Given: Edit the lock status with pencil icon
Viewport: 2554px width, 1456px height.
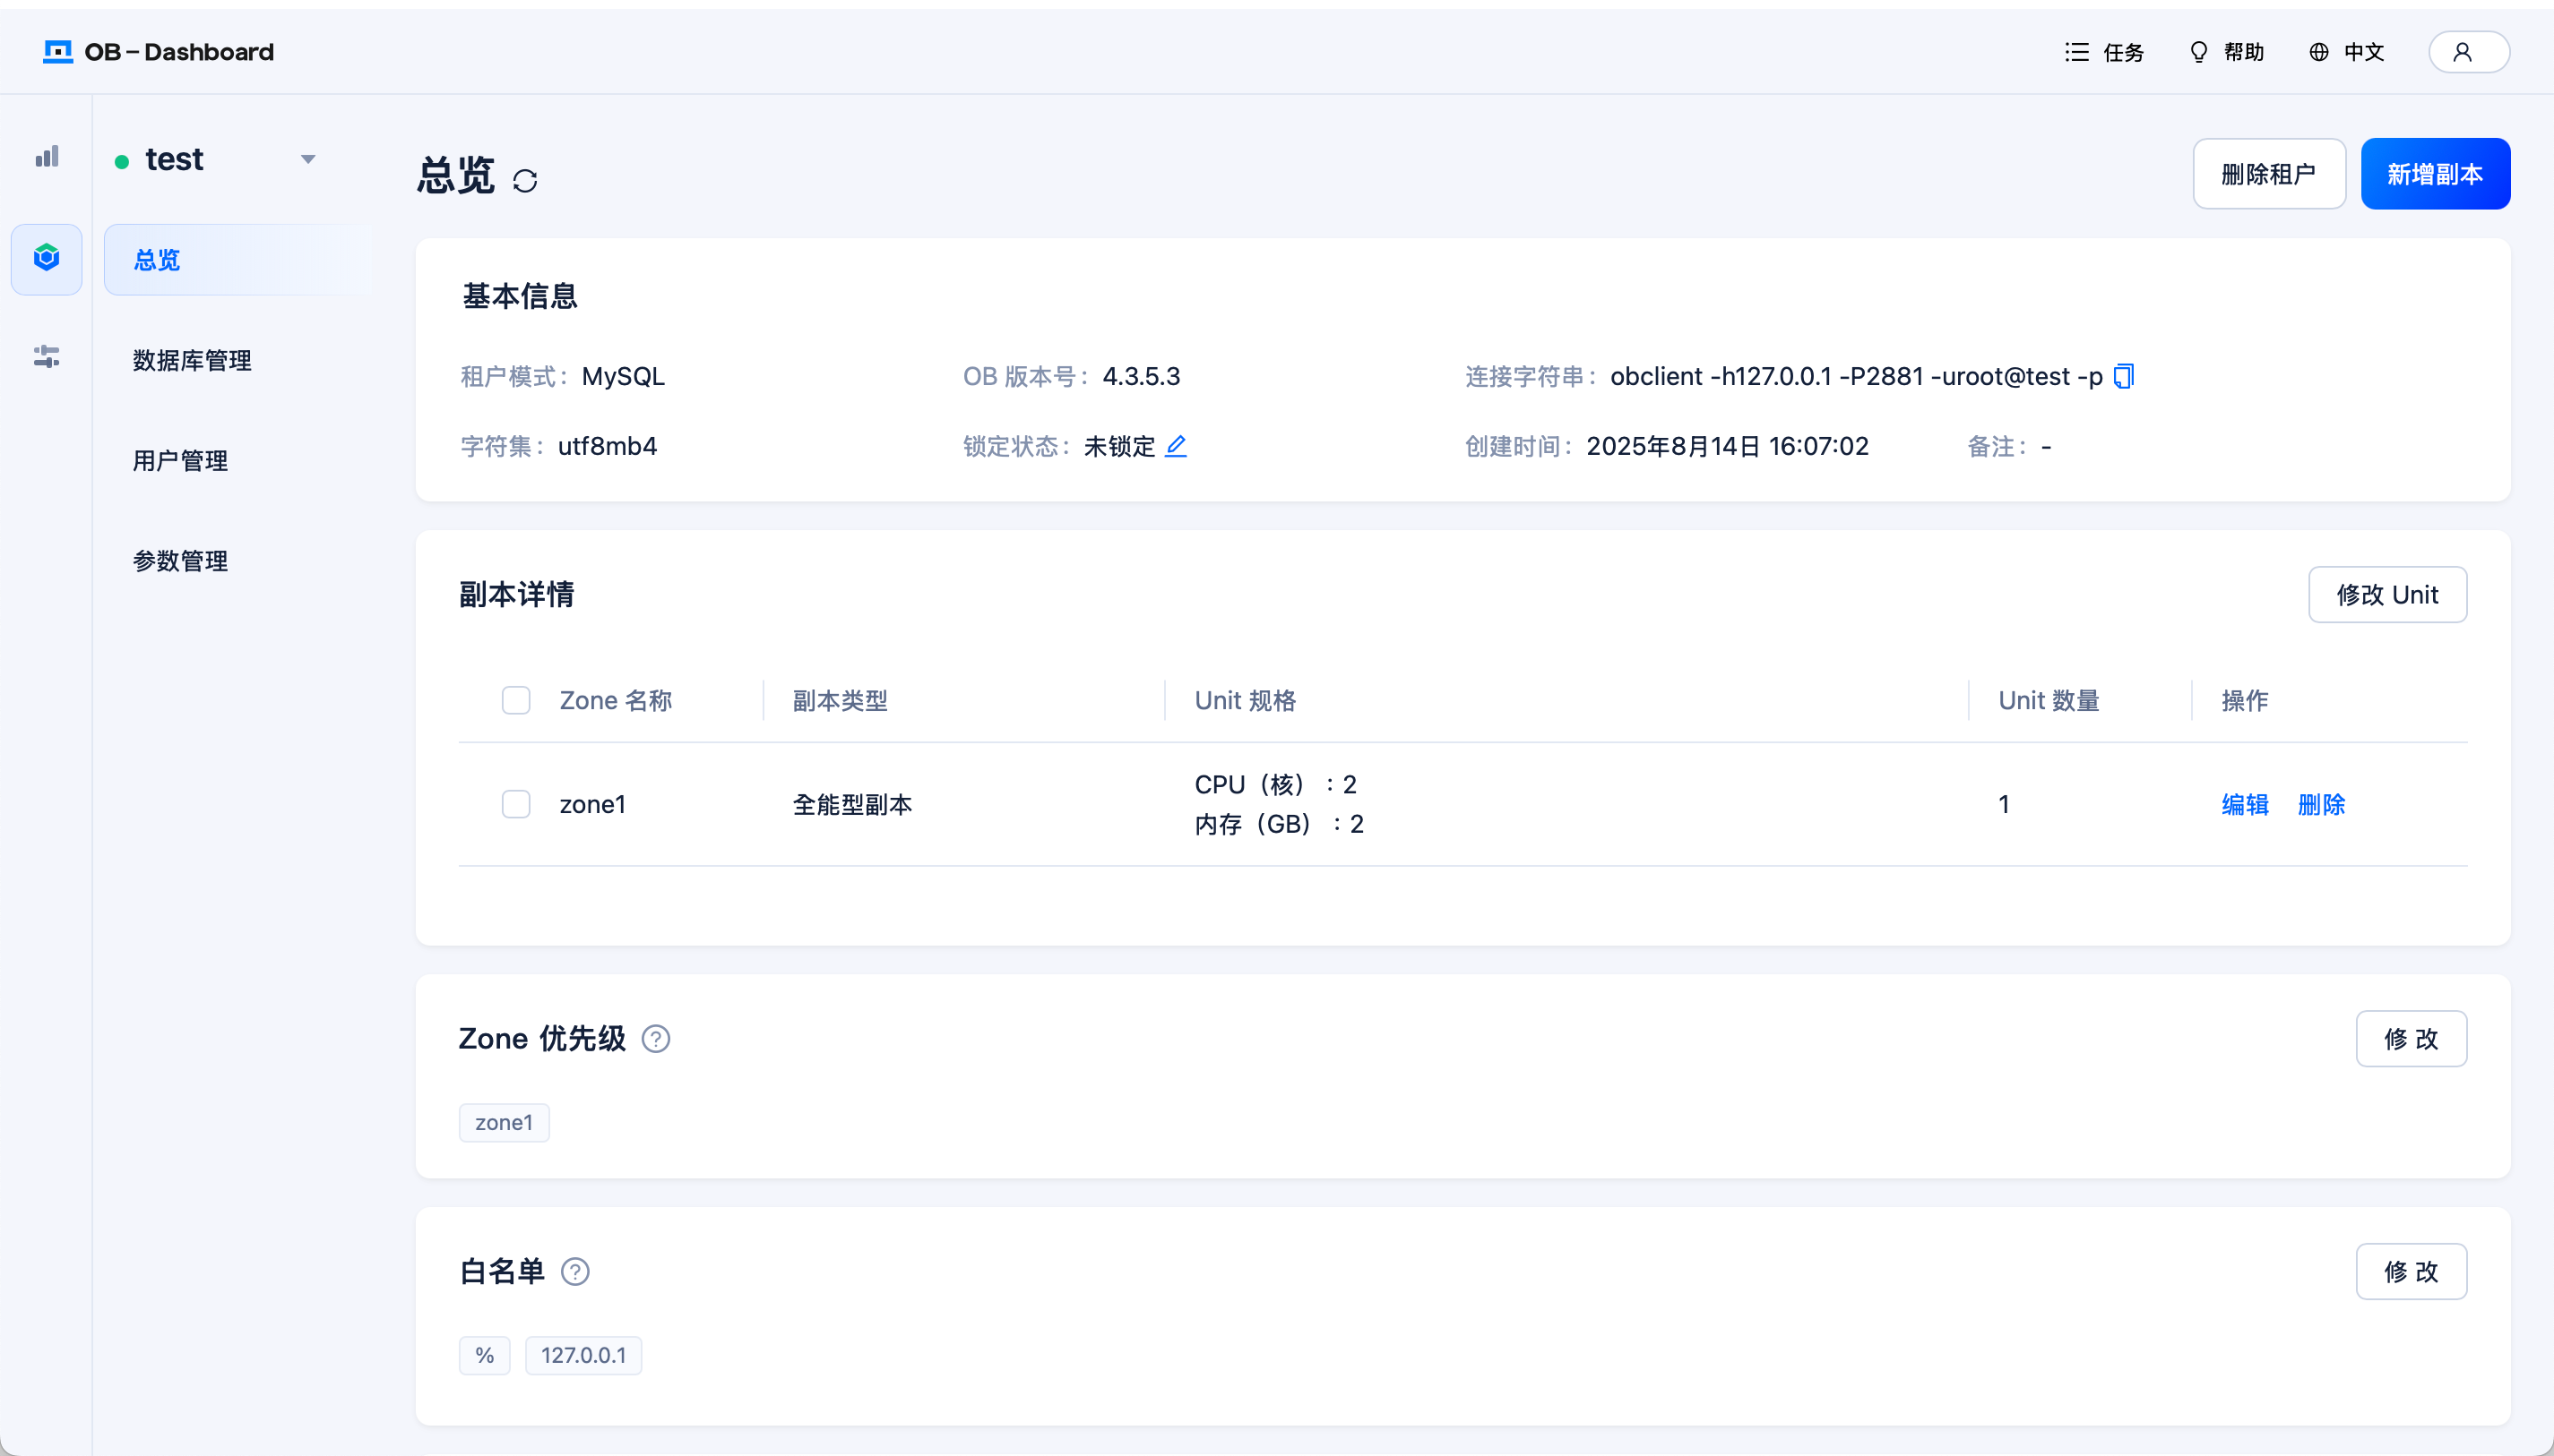Looking at the screenshot, I should (x=1176, y=446).
